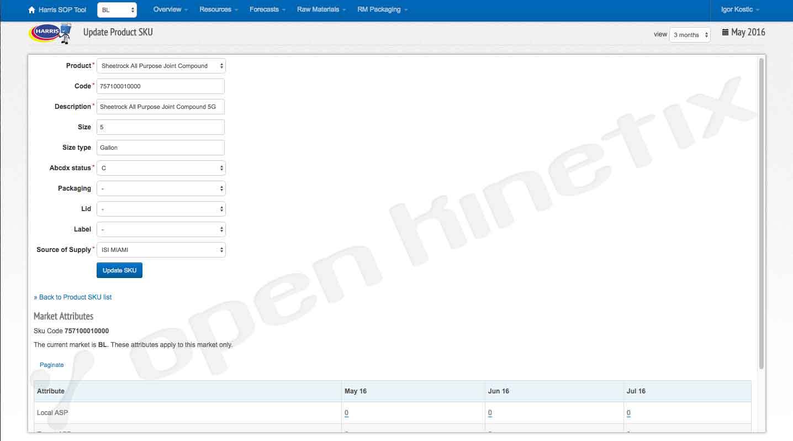Click the Size type input field
The width and height of the screenshot is (793, 441).
click(161, 148)
